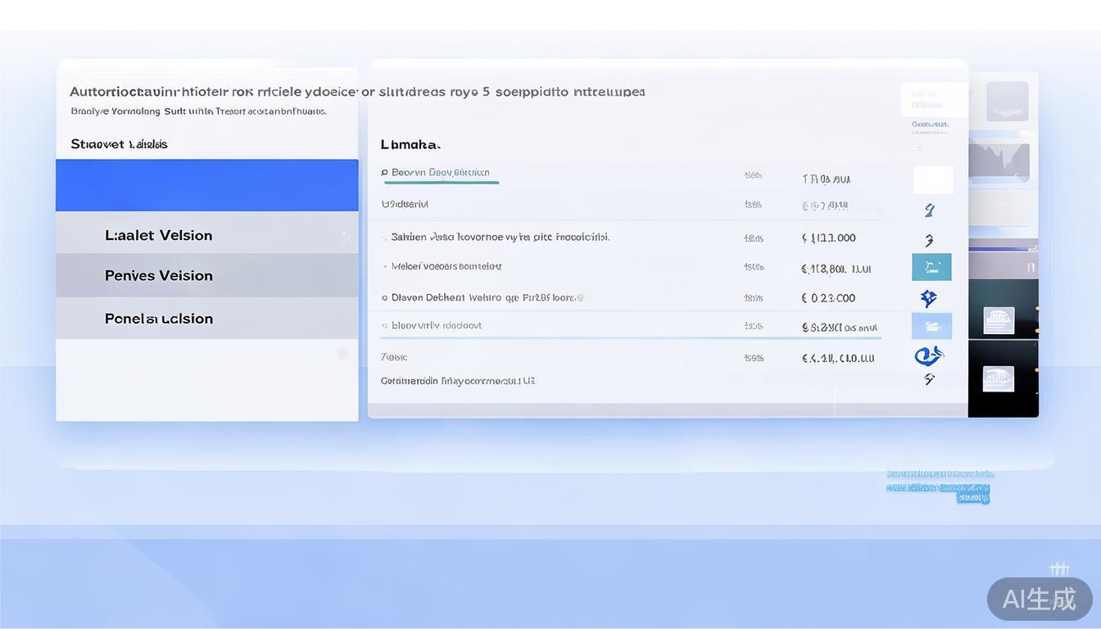Select the radio bullet before Dlaven Debhent
Viewport: 1101px width, 629px height.
pyautogui.click(x=384, y=298)
